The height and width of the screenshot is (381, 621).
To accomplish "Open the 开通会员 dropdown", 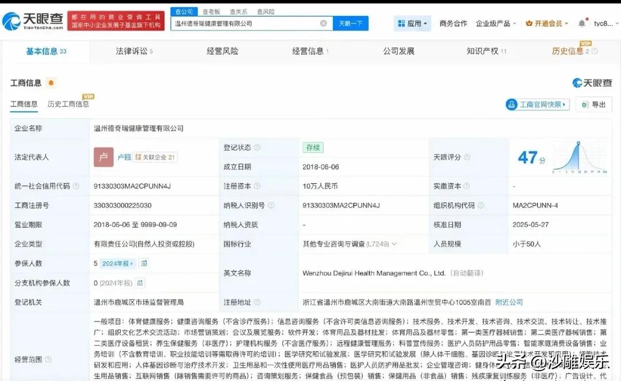I will pos(547,24).
